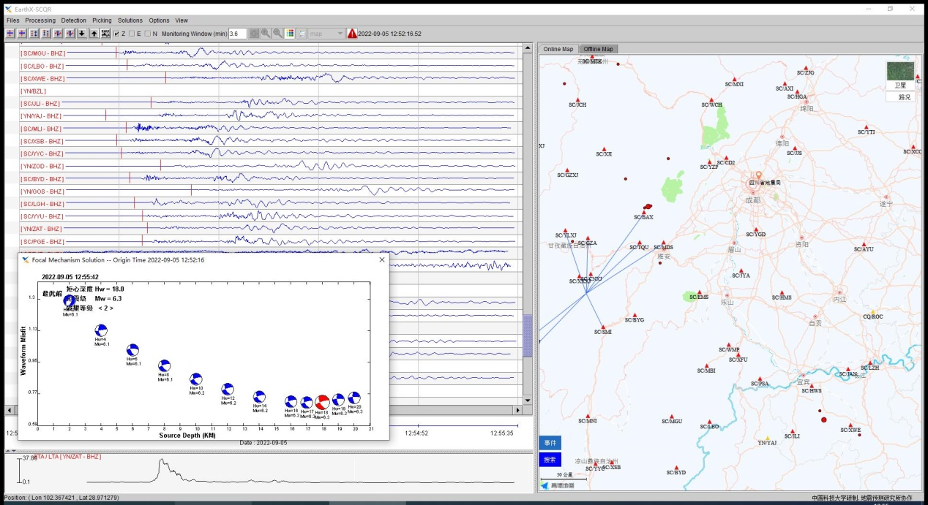Click the first magnifier zoom icon
Screen dimensions: 928x505
pos(266,34)
